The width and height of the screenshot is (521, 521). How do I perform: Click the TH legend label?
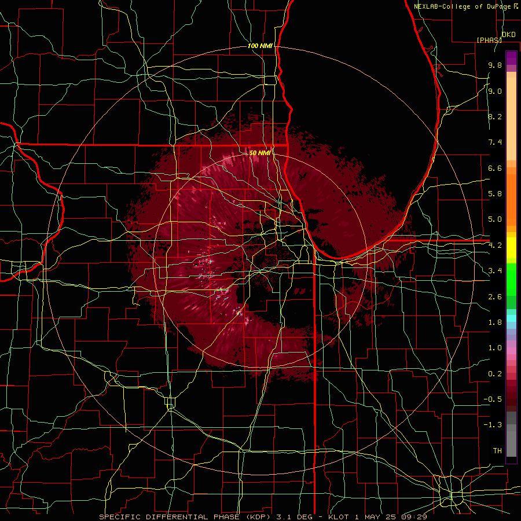[497, 451]
